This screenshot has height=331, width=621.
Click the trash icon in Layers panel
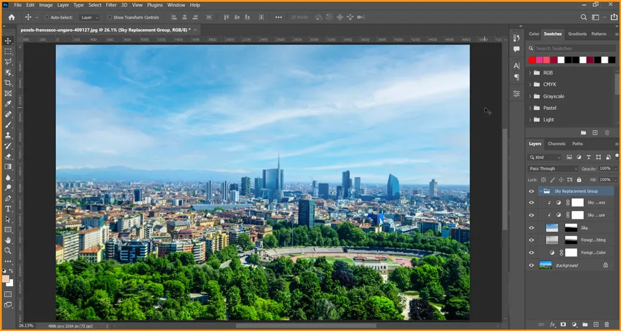pos(607,325)
